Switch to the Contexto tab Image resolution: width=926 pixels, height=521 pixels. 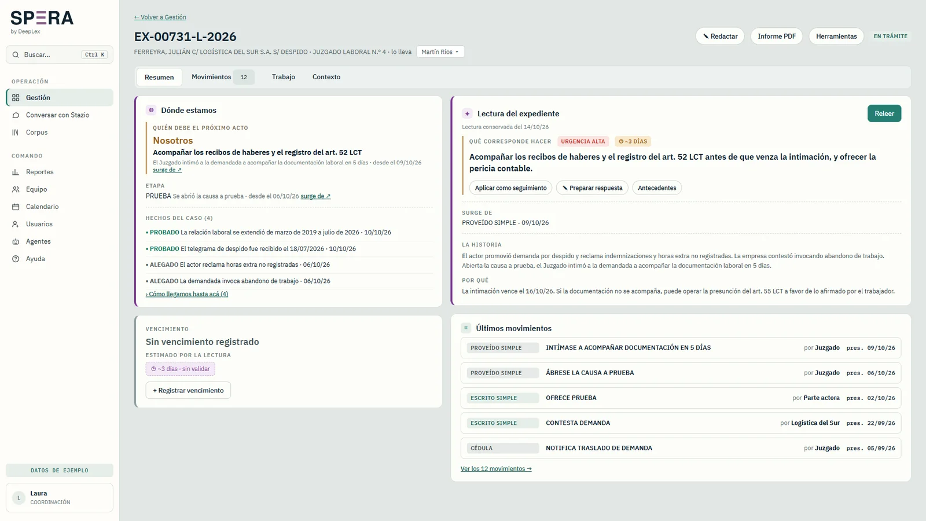tap(326, 77)
